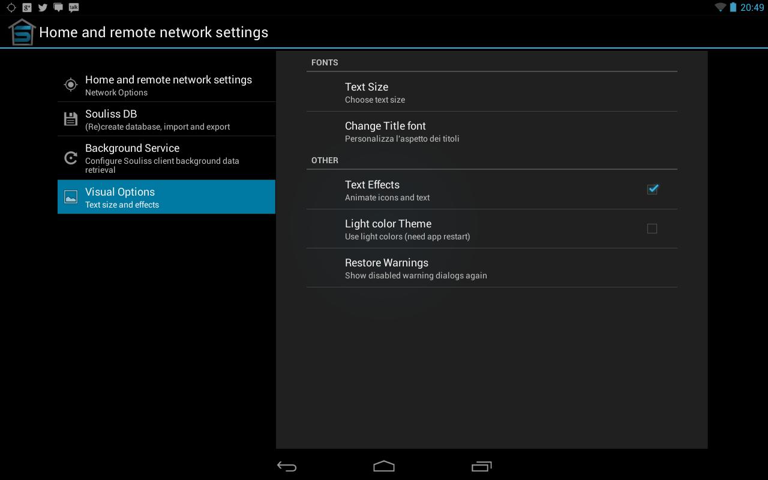
Task: Tap the action bar title text
Action: point(154,32)
